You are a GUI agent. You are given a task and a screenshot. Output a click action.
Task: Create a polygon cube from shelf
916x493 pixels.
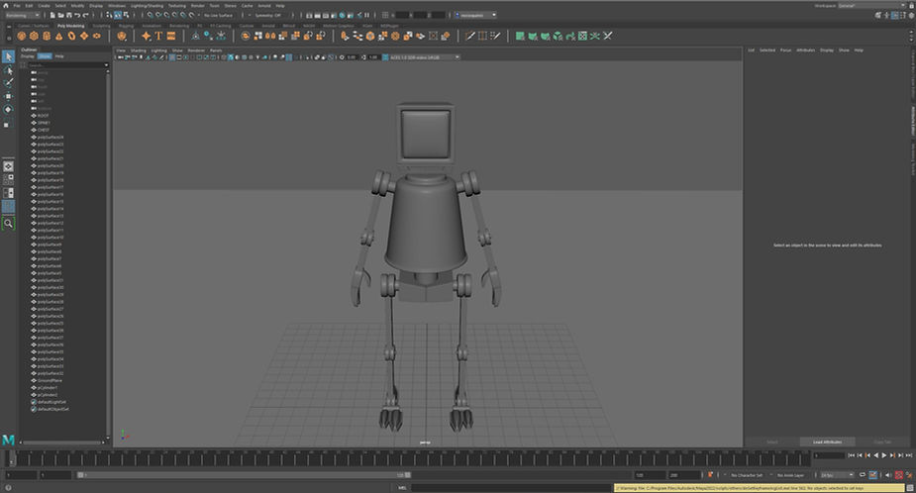[34, 37]
